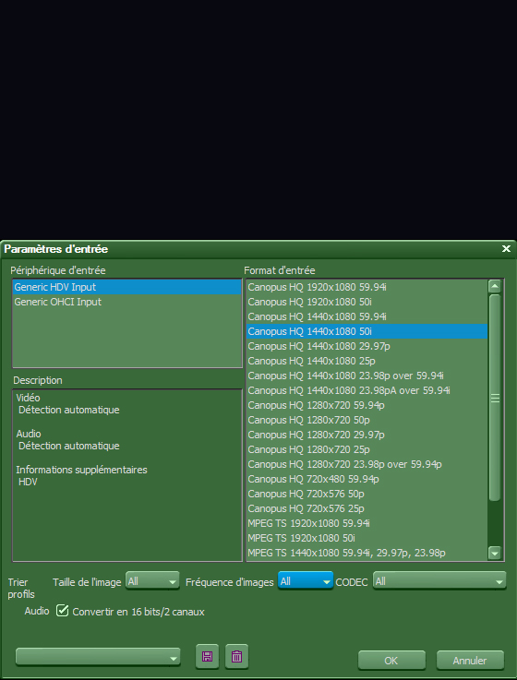The image size is (517, 680).
Task: Open the Taille de l'image dropdown
Action: (152, 581)
